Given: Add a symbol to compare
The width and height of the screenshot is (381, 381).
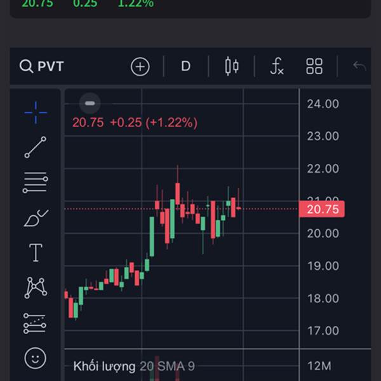Looking at the screenshot, I should click(x=140, y=66).
